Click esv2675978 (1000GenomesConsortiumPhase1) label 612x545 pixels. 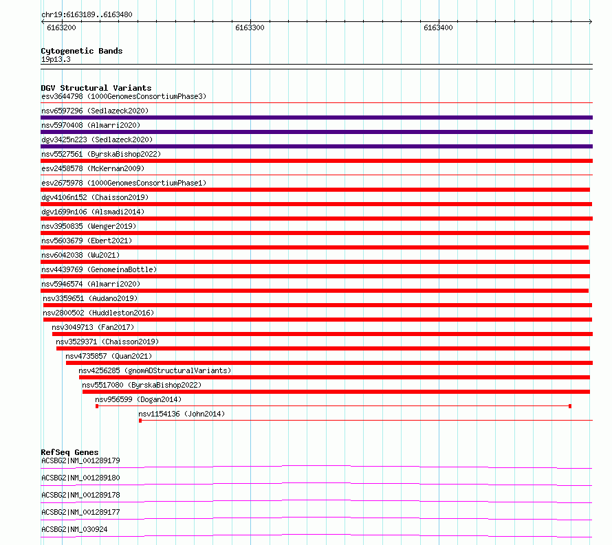coord(124,183)
